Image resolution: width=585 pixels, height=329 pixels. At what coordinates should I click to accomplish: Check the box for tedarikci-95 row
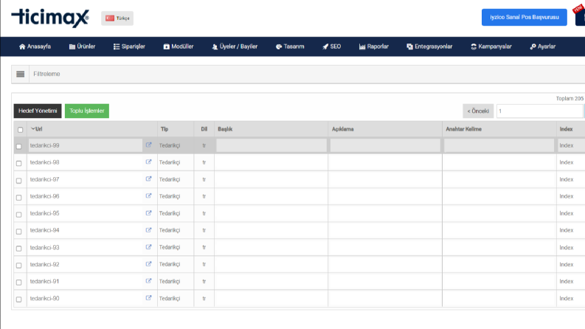[x=19, y=214]
